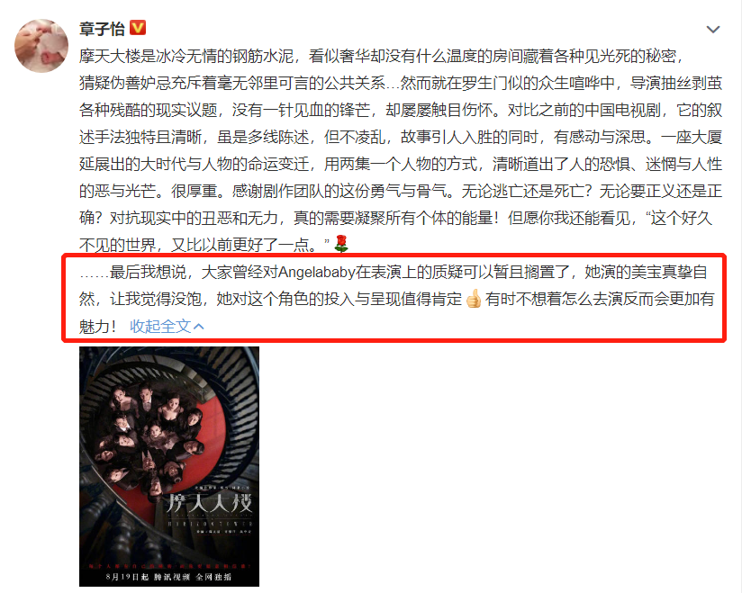742x593 pixels.
Task: Click the word Angelababy in post
Action: (317, 273)
